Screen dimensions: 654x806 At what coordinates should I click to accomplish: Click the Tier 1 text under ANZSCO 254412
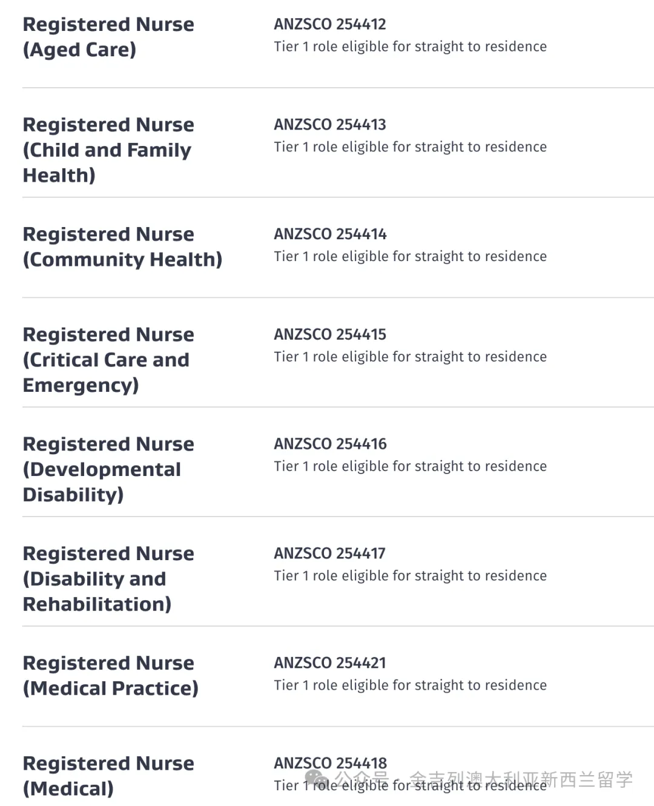410,47
